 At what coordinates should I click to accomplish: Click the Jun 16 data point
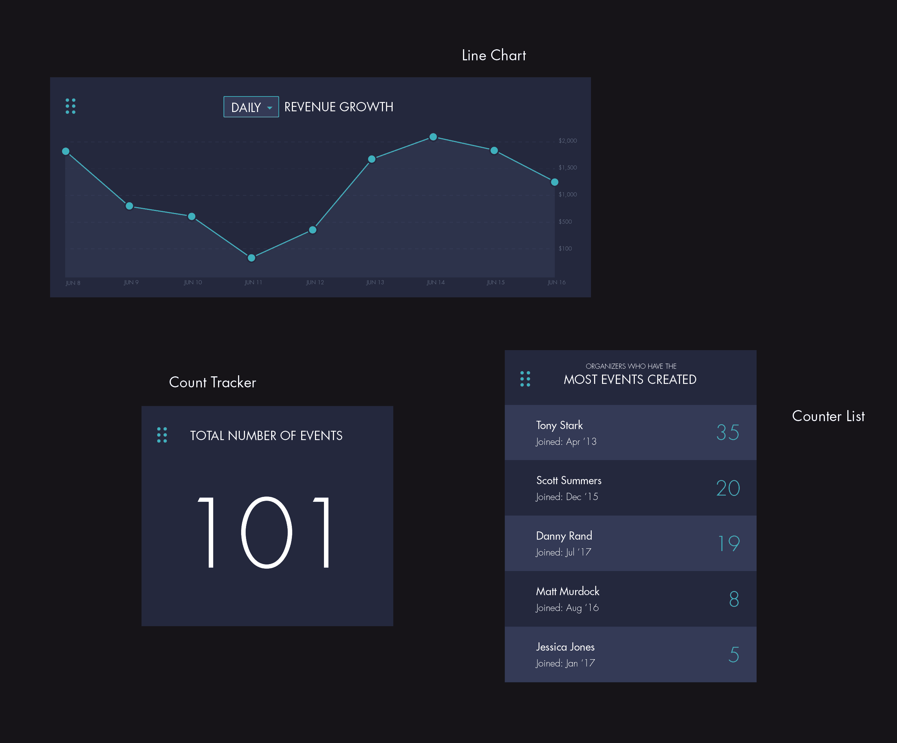(x=554, y=182)
